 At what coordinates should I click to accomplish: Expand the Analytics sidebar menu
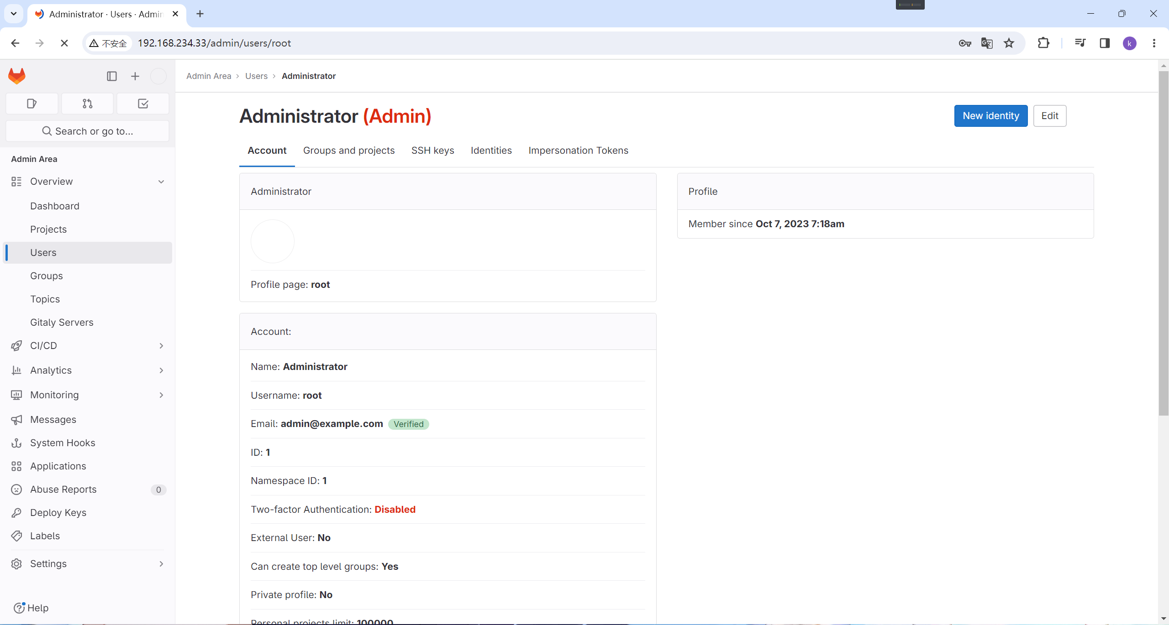161,370
